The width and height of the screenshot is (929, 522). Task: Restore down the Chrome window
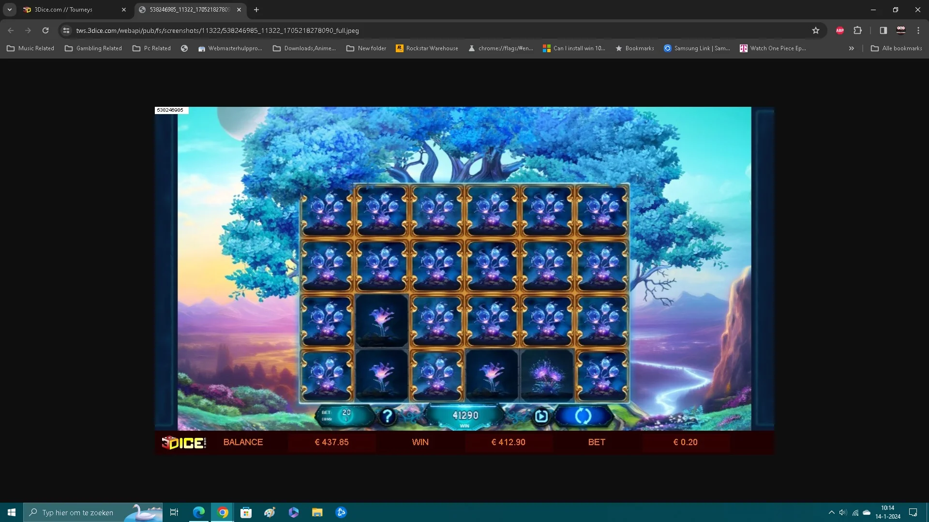pyautogui.click(x=896, y=10)
